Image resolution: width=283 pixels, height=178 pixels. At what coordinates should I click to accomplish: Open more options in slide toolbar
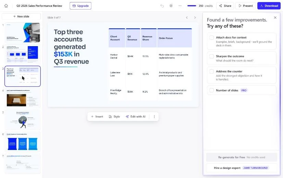point(154,117)
